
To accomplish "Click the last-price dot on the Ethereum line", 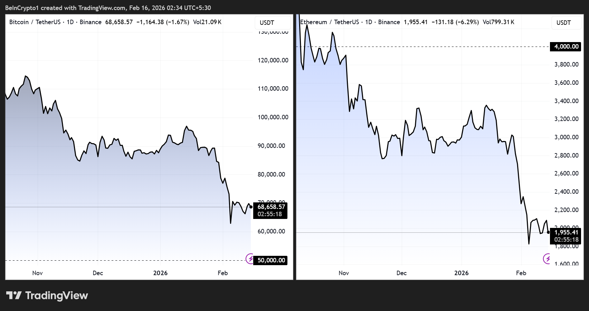I will (x=548, y=232).
